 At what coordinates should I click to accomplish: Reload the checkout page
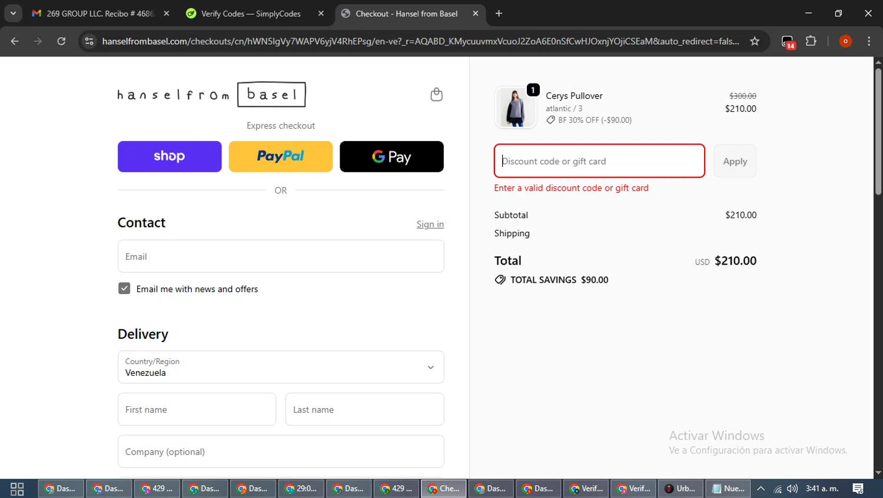click(61, 41)
